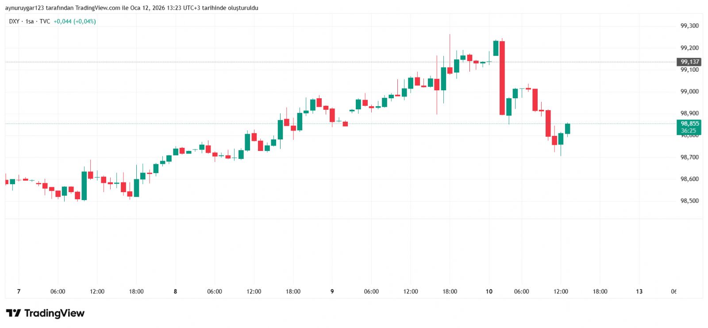Click the DXY symbol label
708x328 pixels.
(x=14, y=21)
